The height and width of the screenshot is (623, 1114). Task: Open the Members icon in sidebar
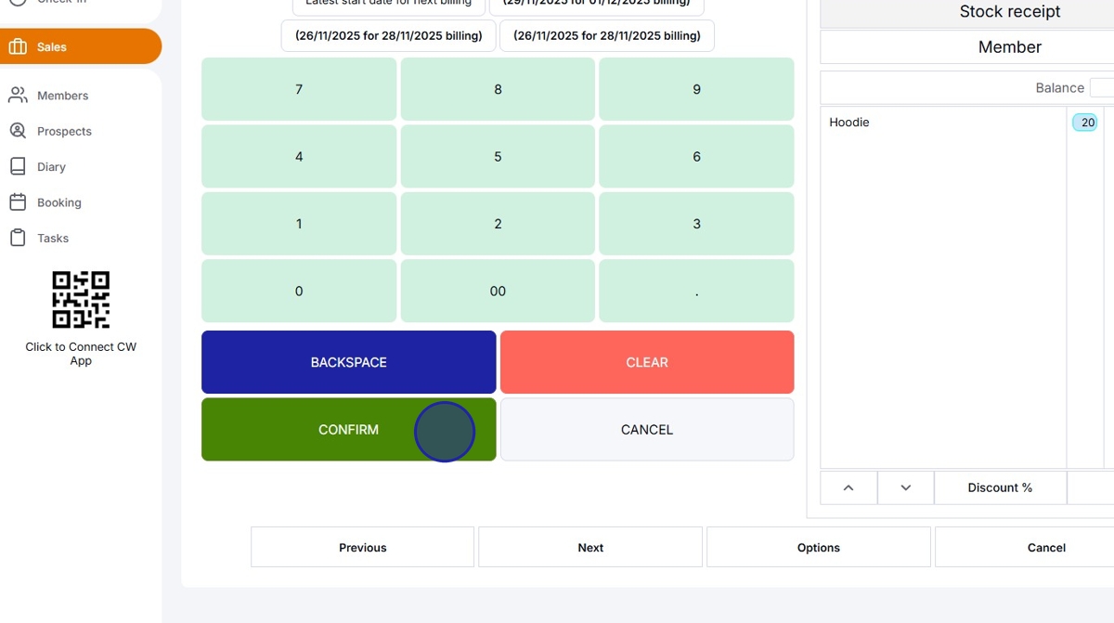(x=18, y=96)
